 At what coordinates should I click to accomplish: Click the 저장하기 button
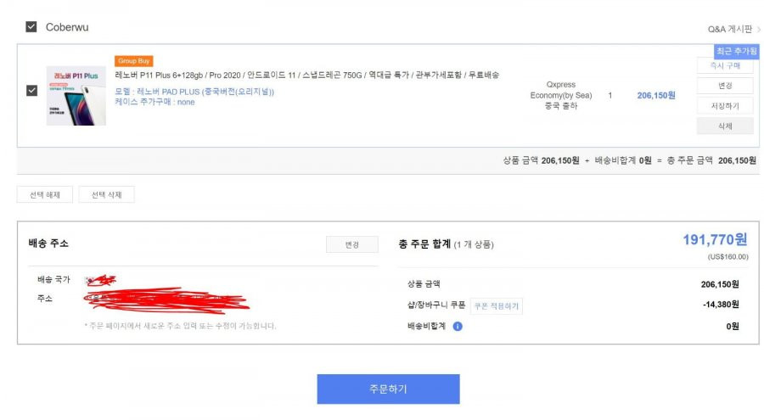tap(725, 106)
